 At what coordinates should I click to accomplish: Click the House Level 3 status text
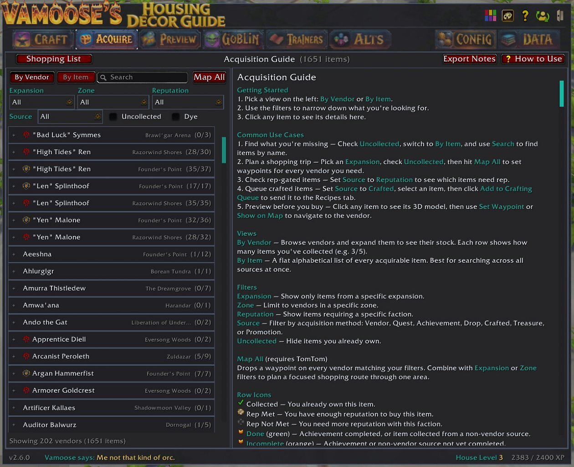(x=479, y=457)
